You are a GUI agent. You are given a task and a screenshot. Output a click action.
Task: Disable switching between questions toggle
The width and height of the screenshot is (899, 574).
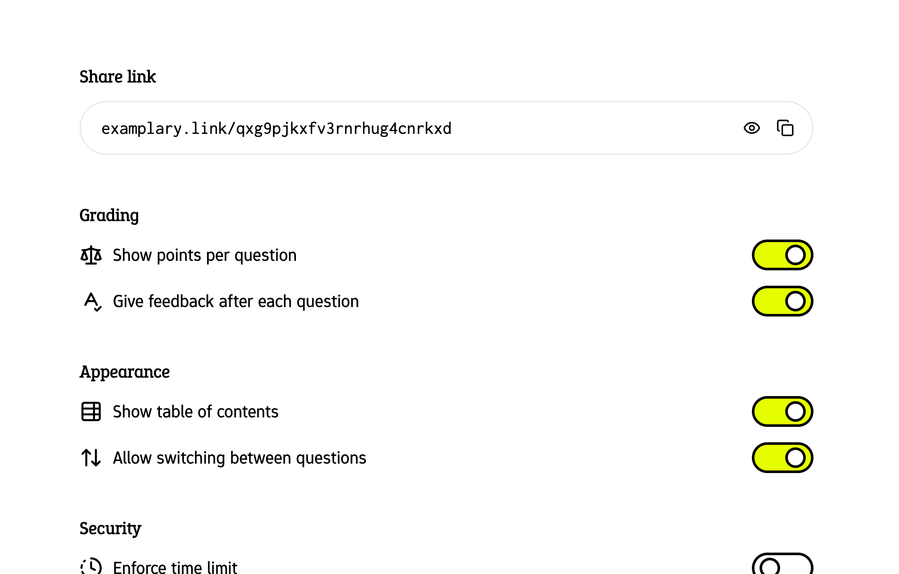pyautogui.click(x=782, y=458)
